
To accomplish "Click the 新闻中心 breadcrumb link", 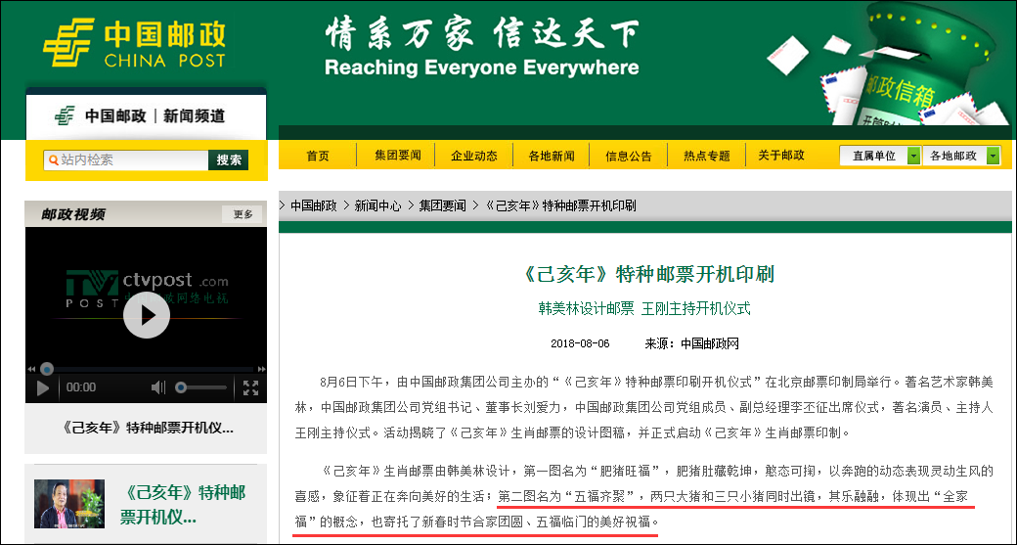I will point(377,205).
